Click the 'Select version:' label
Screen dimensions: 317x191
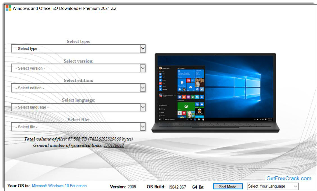coord(78,61)
